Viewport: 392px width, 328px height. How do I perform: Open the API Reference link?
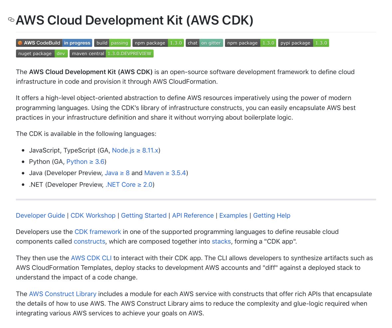click(193, 215)
